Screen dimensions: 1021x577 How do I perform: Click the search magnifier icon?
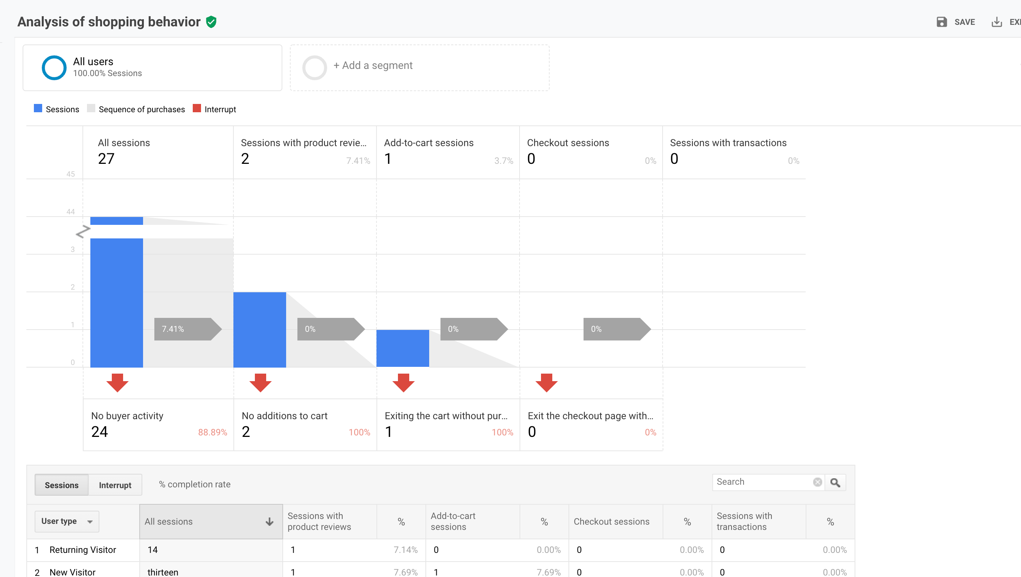click(x=835, y=482)
